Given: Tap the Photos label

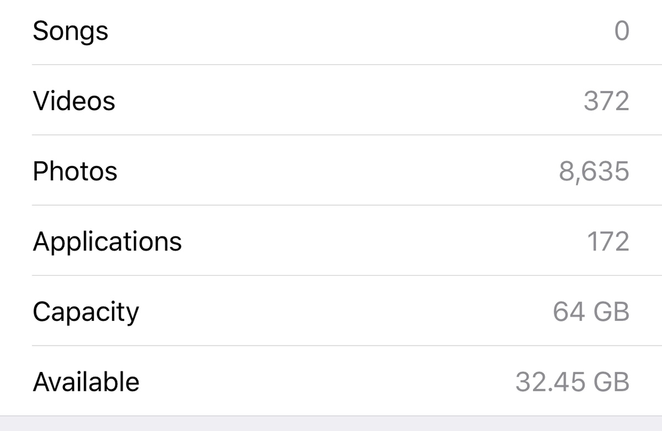Looking at the screenshot, I should (x=75, y=171).
